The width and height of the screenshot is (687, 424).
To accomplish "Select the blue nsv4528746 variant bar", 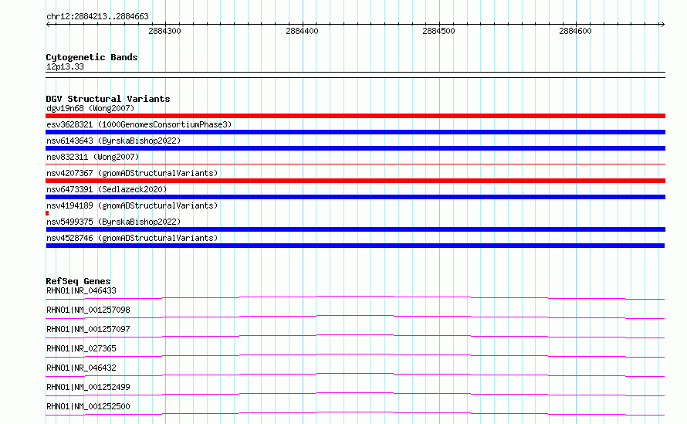I will point(355,246).
